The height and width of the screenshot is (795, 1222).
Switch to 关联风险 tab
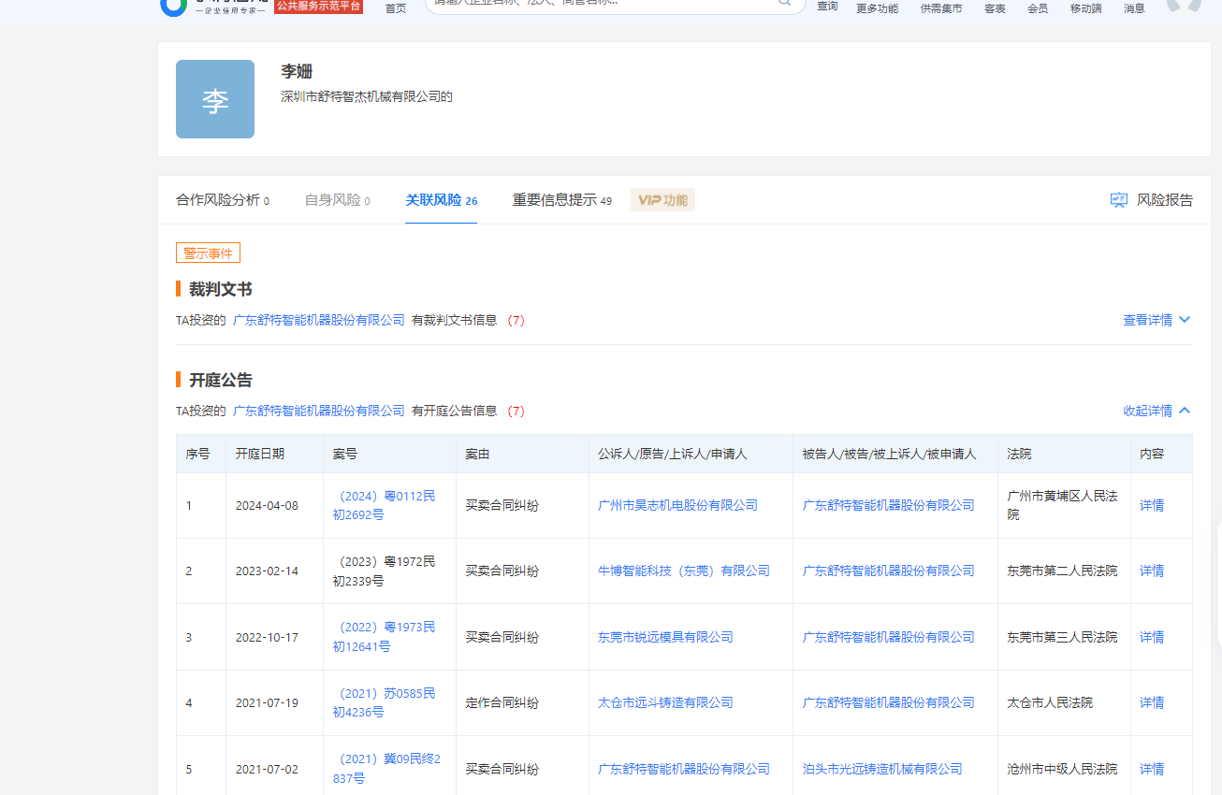pyautogui.click(x=441, y=200)
